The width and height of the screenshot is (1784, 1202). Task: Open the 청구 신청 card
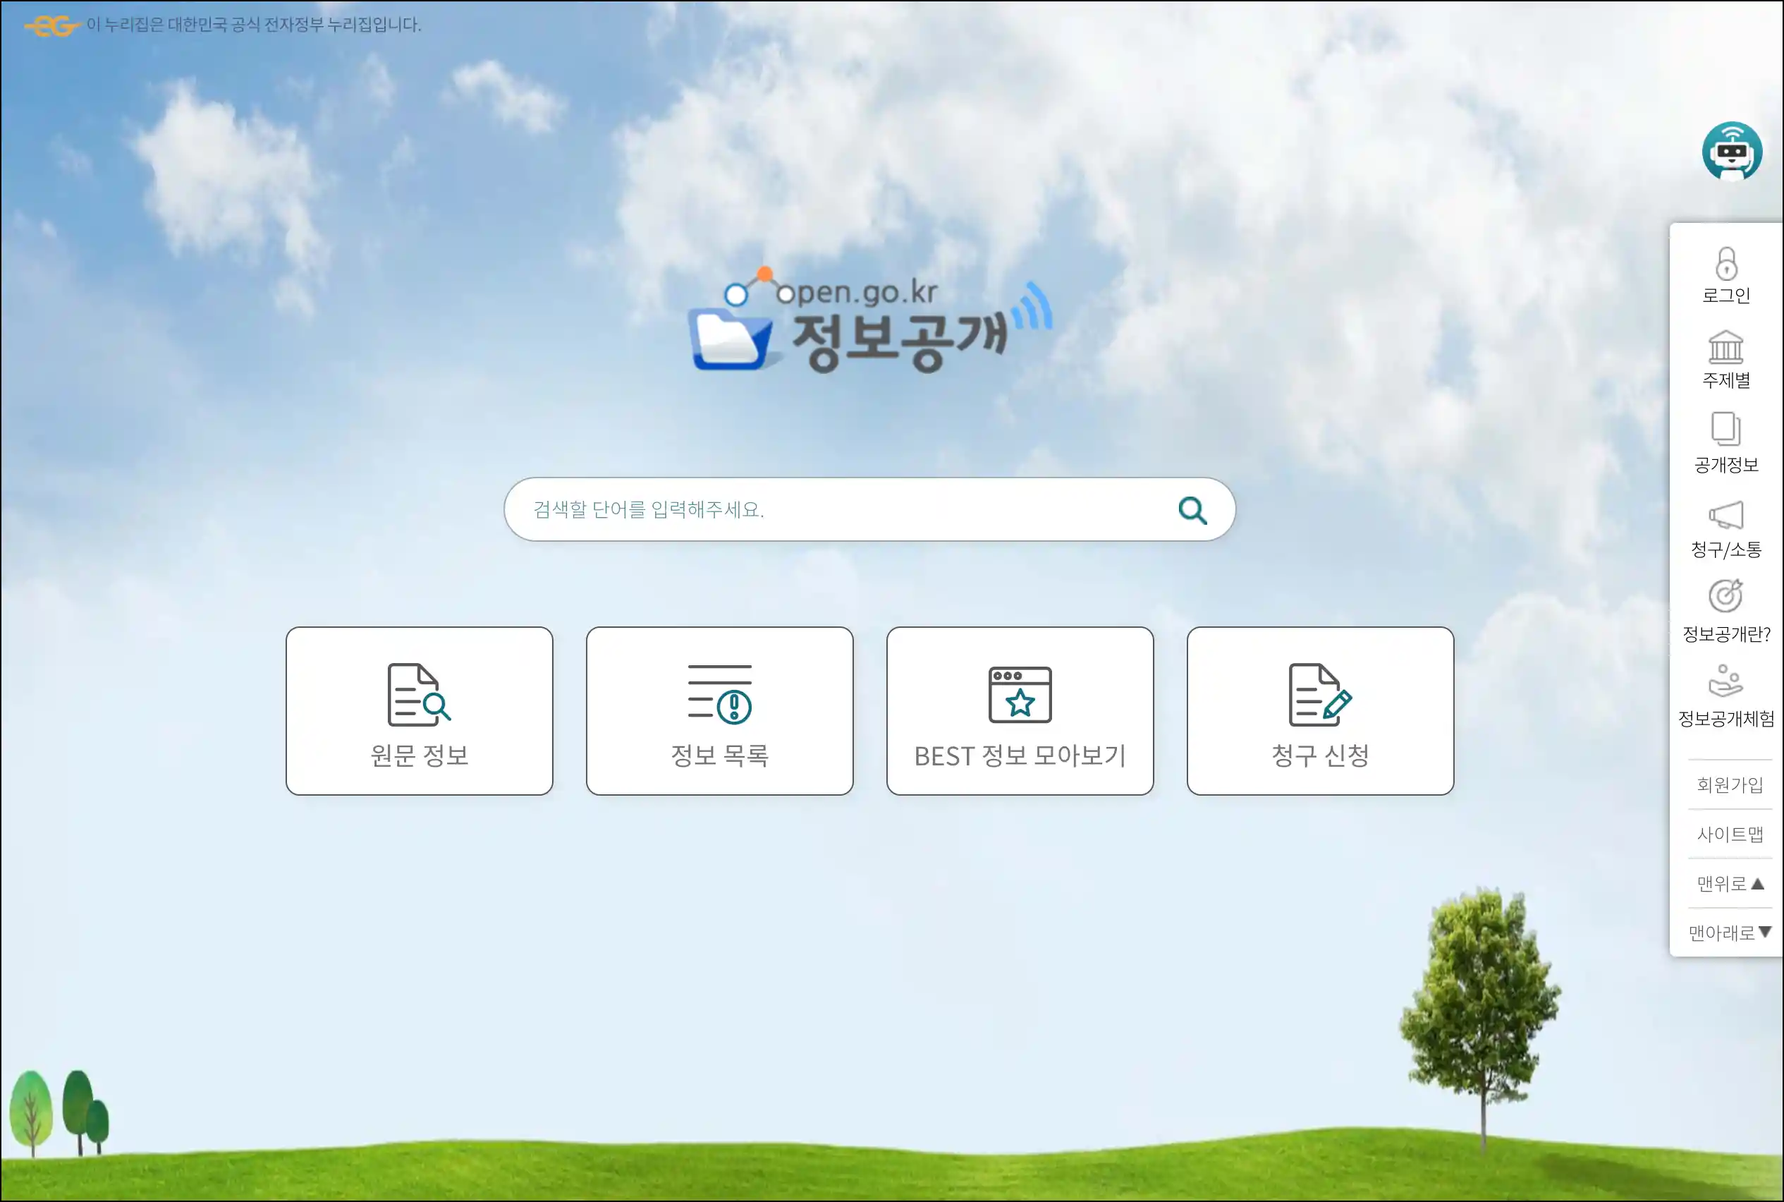(1321, 710)
